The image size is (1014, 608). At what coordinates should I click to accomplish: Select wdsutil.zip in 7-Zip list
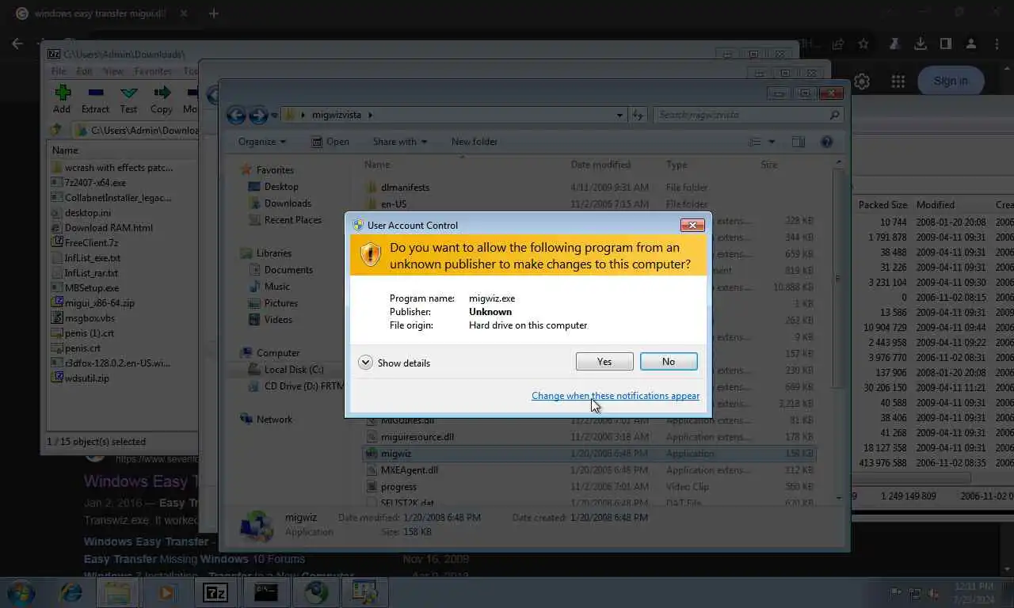click(87, 378)
